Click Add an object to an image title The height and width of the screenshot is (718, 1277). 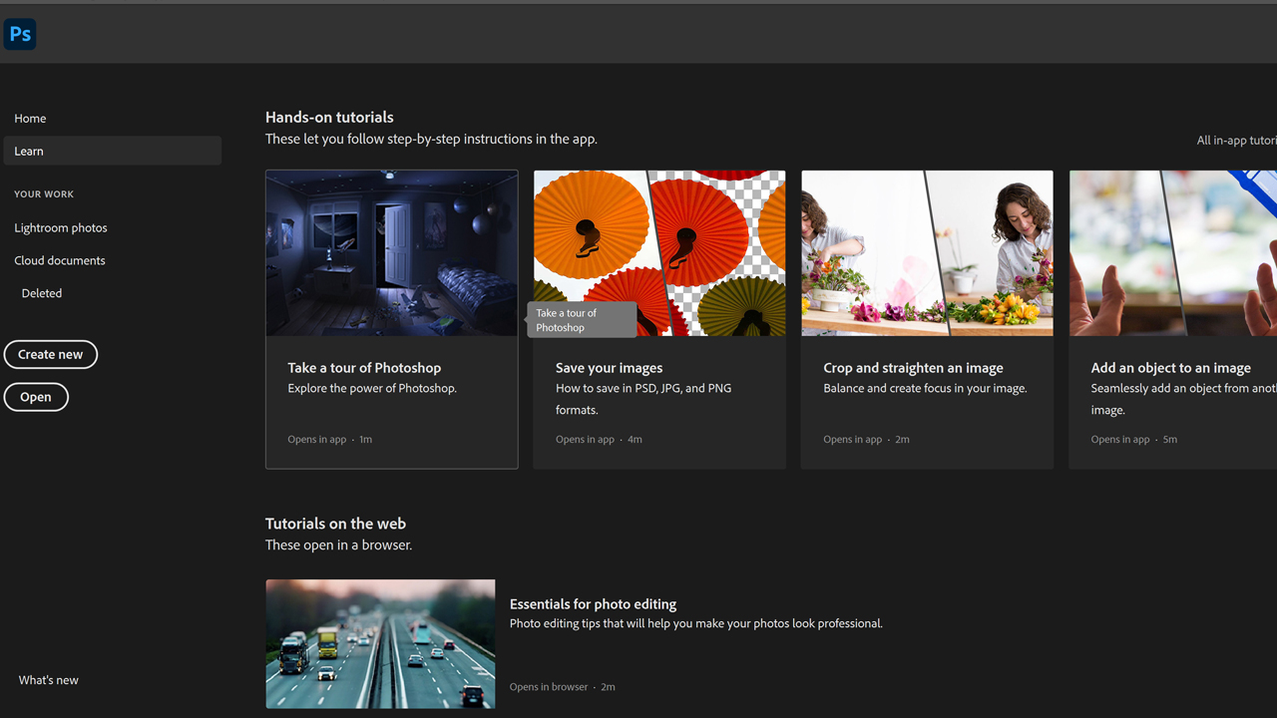(x=1170, y=368)
